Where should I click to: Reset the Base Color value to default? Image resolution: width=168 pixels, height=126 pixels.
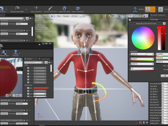(49, 88)
